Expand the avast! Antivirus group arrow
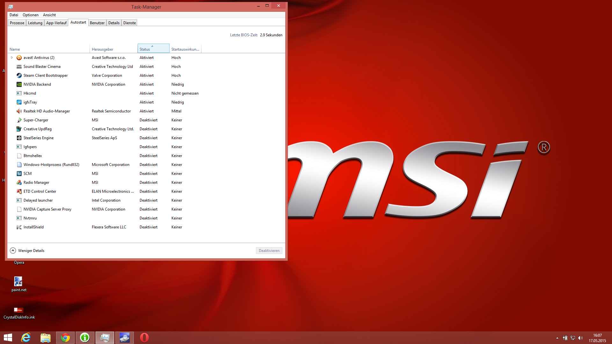This screenshot has height=344, width=612. point(12,58)
